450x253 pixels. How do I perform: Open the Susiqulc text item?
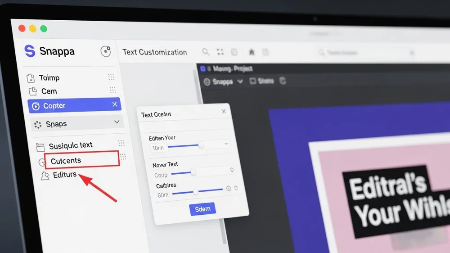pos(71,145)
